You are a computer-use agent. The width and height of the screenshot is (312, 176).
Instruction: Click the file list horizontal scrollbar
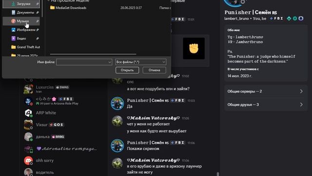93,54
